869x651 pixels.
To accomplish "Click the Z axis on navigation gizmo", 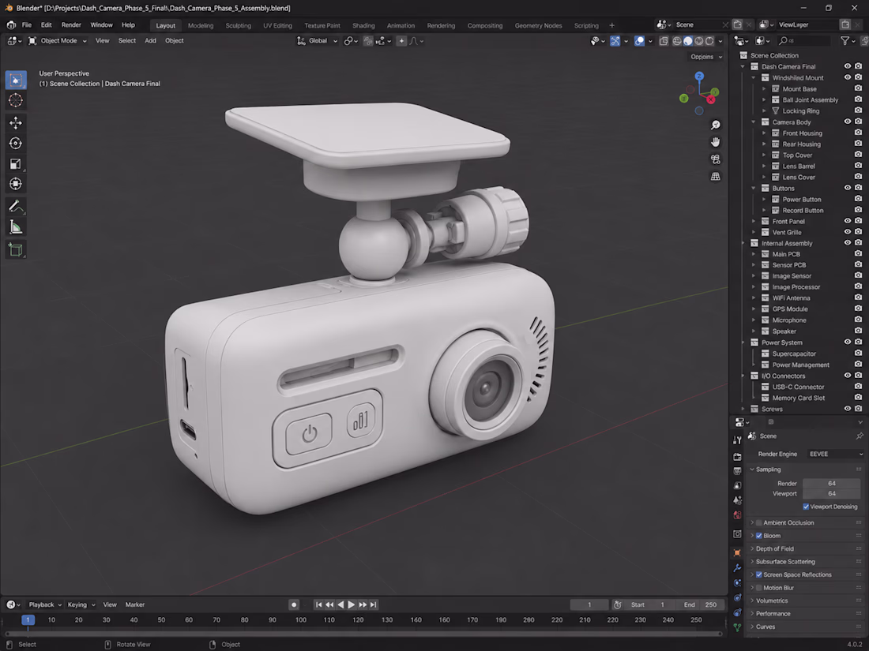I will [x=699, y=77].
